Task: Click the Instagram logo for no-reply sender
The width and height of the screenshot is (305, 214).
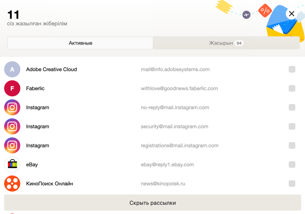Action: pyautogui.click(x=12, y=107)
